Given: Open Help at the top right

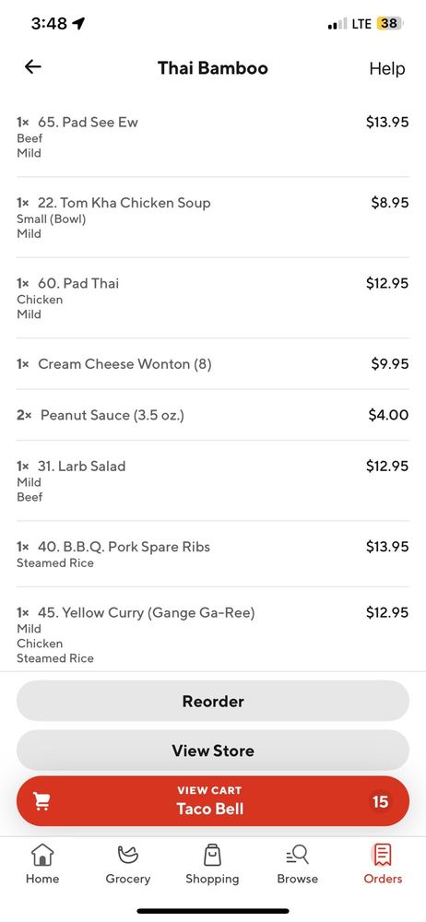Looking at the screenshot, I should [x=387, y=68].
